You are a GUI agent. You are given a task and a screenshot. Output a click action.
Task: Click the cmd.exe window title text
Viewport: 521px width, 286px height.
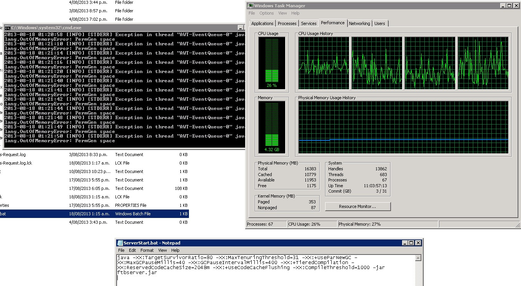click(x=46, y=28)
